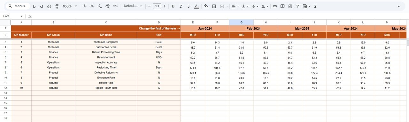Image resolution: width=409 pixels, height=122 pixels.
Task: Open the 100% zoom dropdown
Action: [x=70, y=6]
